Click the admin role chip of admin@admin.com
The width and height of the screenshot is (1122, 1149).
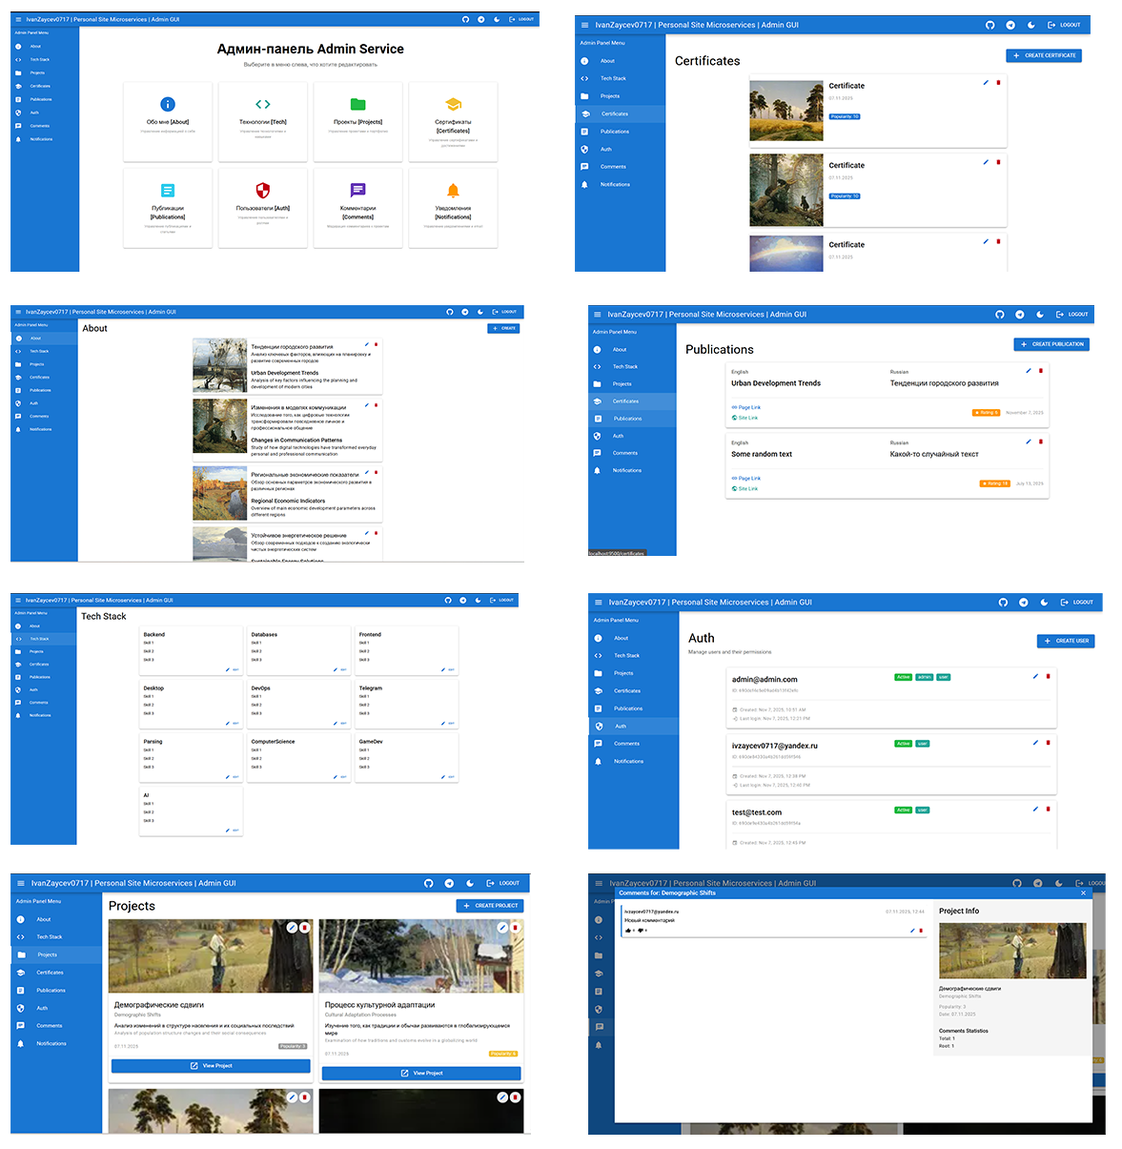[925, 677]
